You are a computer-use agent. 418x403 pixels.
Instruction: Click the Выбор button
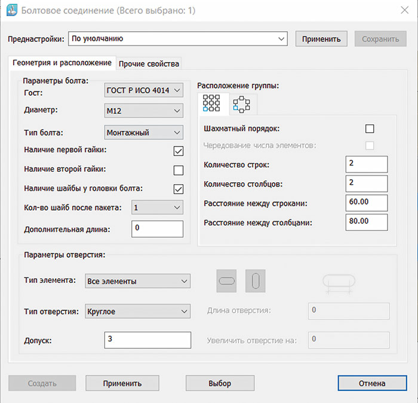point(220,383)
